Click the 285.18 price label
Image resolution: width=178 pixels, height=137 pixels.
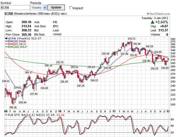48,65
